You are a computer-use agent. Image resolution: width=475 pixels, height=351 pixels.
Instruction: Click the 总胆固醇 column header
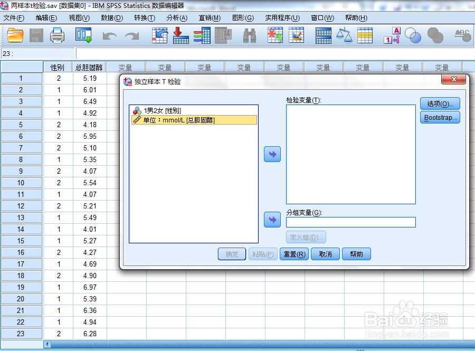pos(89,67)
